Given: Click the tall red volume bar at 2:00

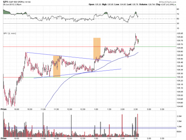Looking at the screenshot, I should (122, 126).
